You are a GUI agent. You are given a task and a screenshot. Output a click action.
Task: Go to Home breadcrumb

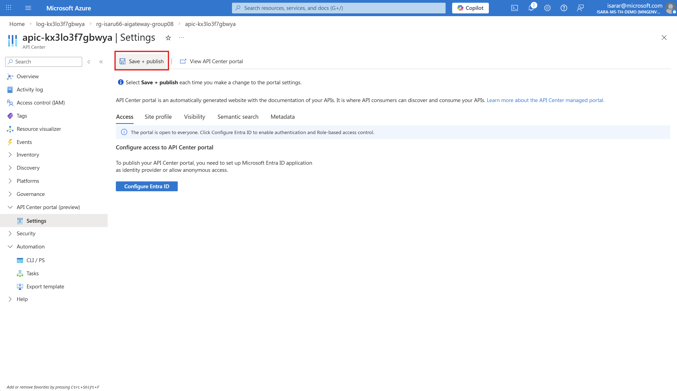(x=17, y=24)
